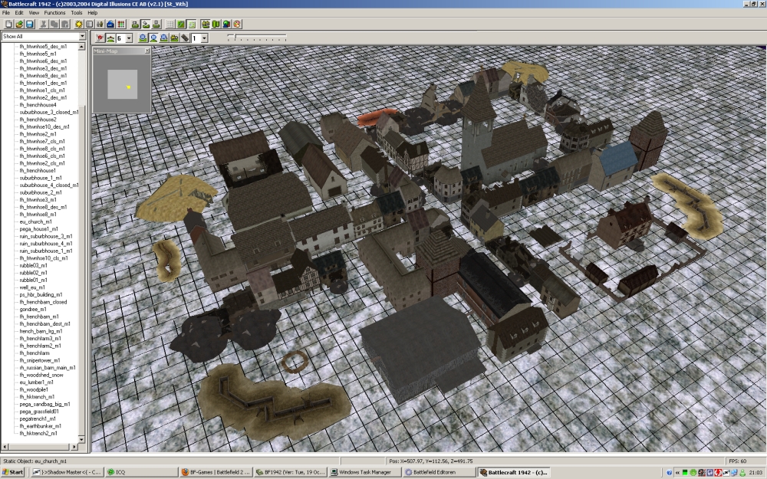
Task: Click the 'FPS: 60' status bar text
Action: (x=738, y=461)
